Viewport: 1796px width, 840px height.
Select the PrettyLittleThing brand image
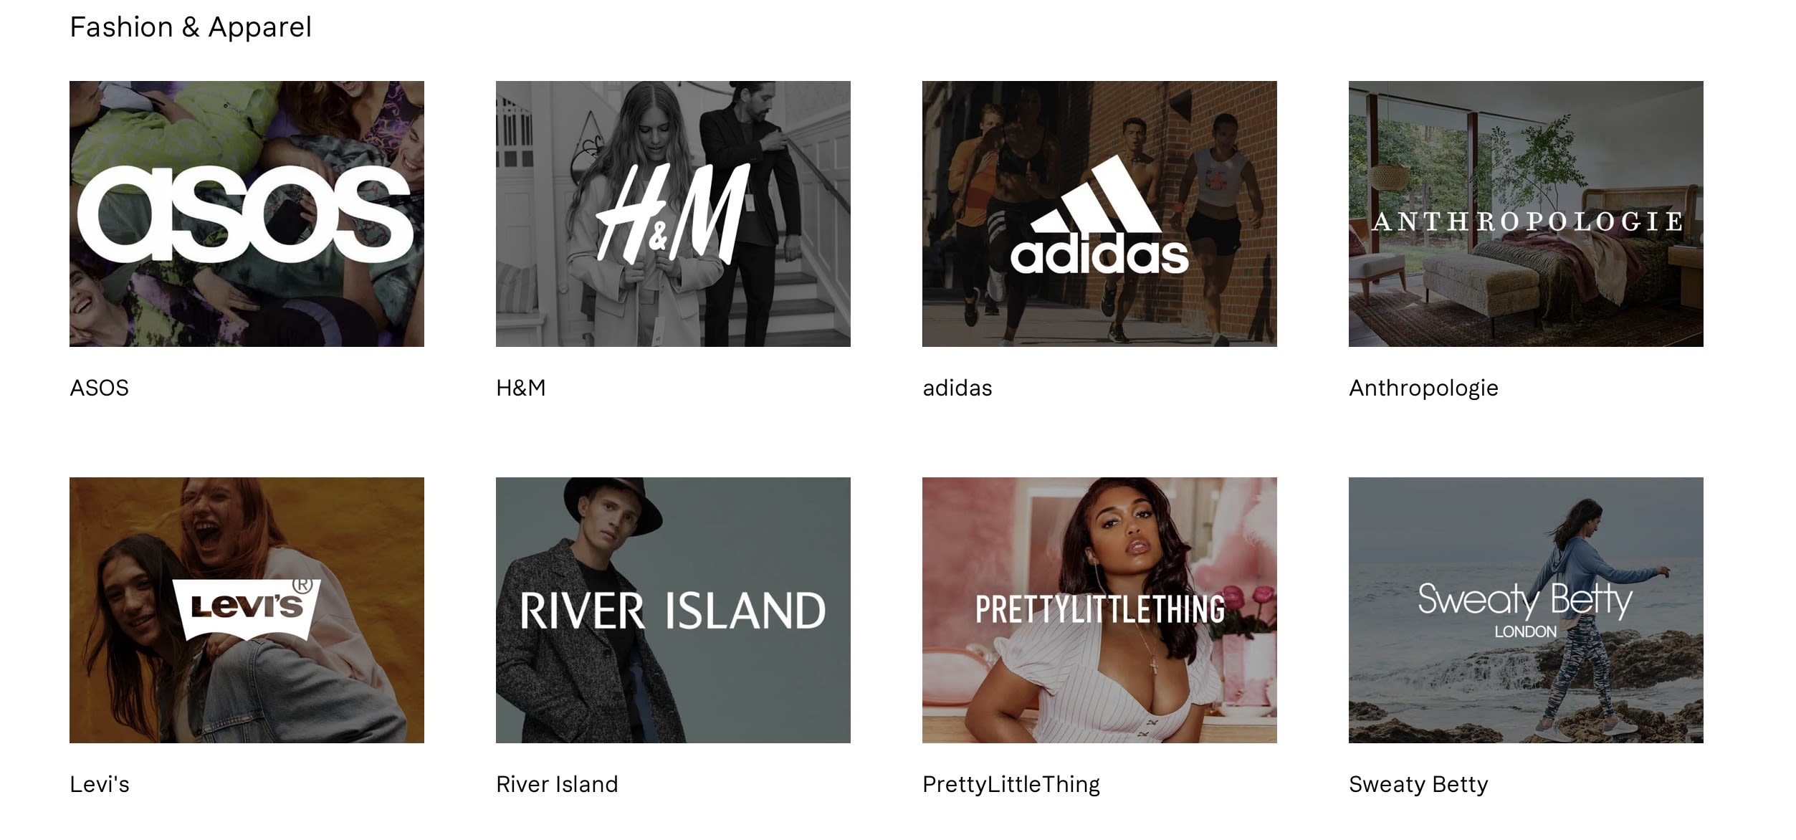(1099, 610)
